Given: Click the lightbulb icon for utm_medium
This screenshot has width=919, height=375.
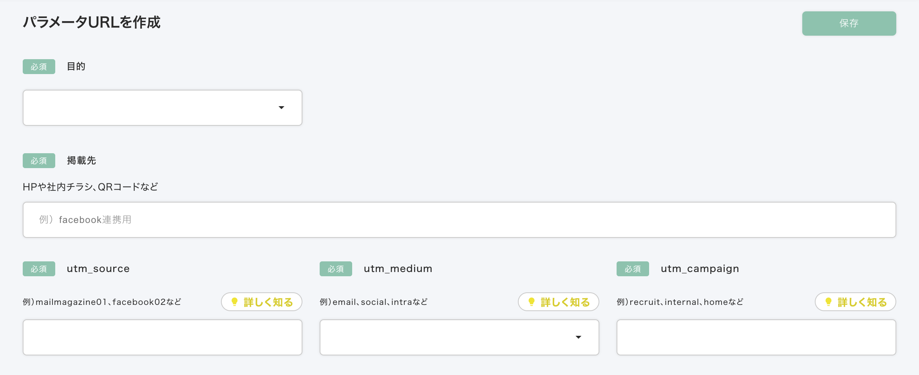Looking at the screenshot, I should [532, 302].
